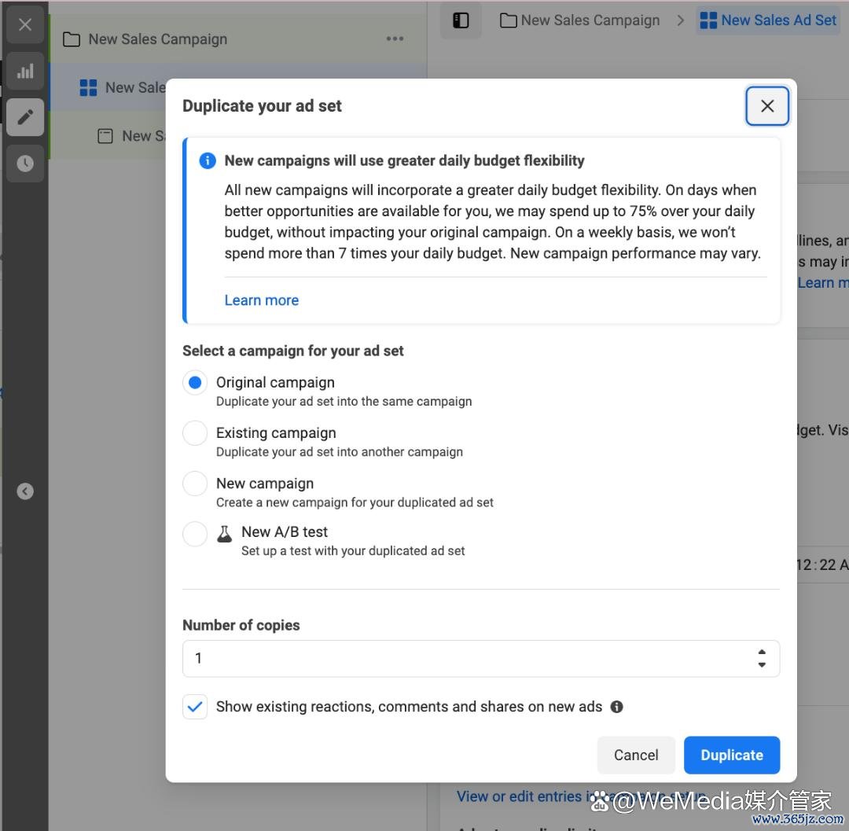The height and width of the screenshot is (831, 849).
Task: Click the folder icon in breadcrumb
Action: coord(508,20)
